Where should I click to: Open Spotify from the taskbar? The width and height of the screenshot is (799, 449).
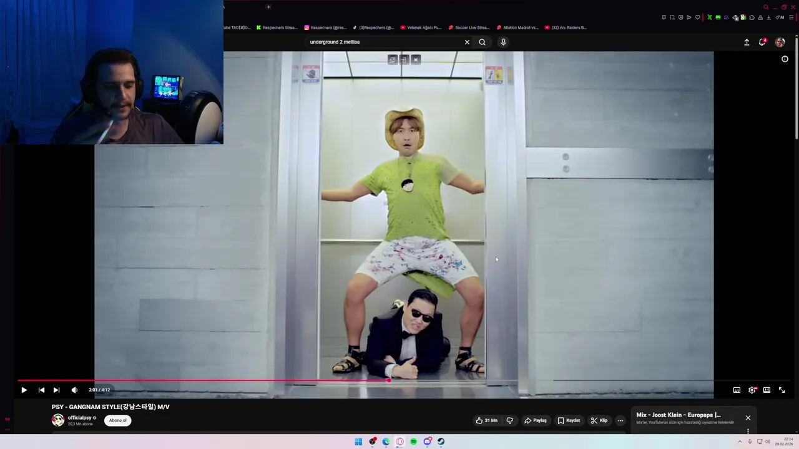413,442
